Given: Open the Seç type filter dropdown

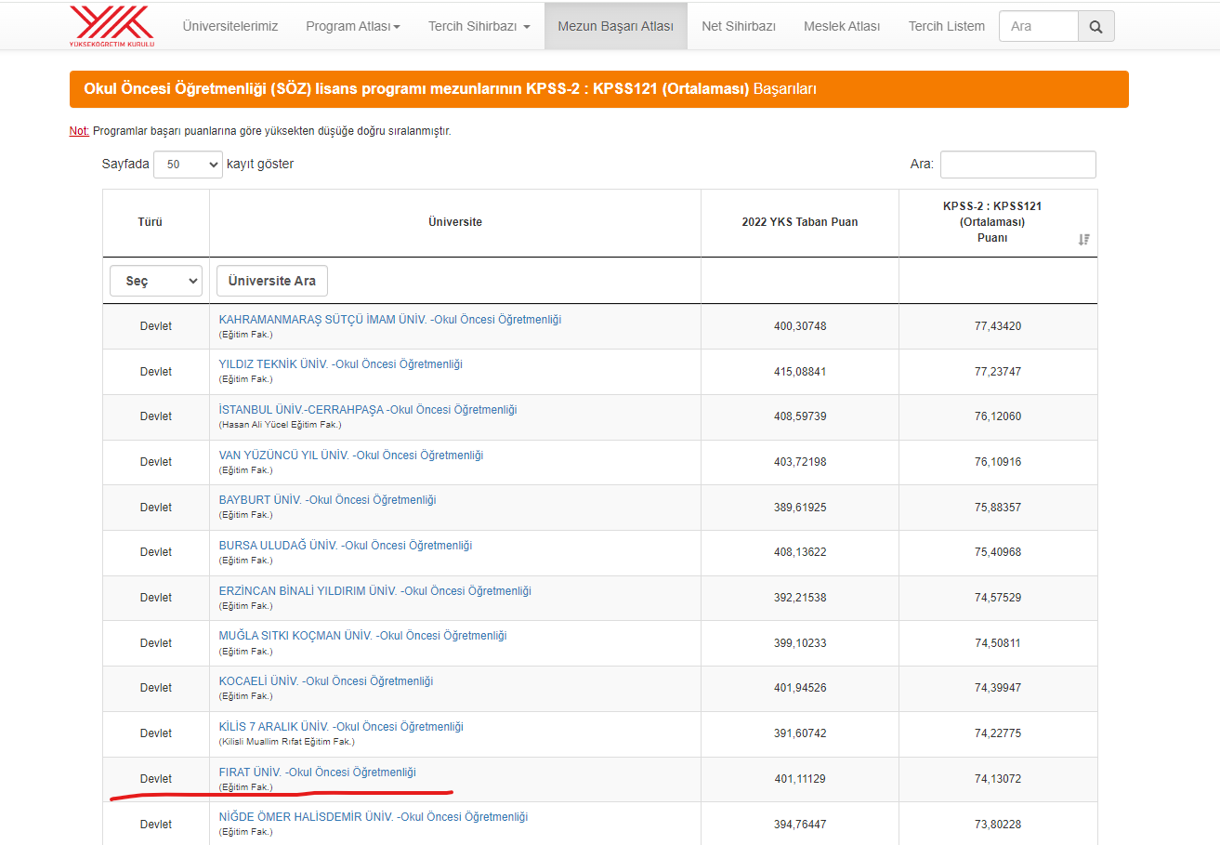Looking at the screenshot, I should coord(156,281).
